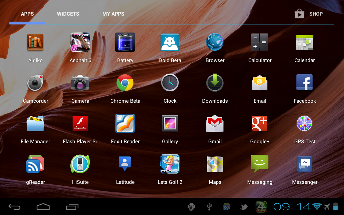Launch the Camera app
The image size is (344, 215).
click(80, 83)
